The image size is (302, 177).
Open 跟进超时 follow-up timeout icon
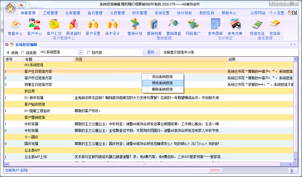pos(74,27)
